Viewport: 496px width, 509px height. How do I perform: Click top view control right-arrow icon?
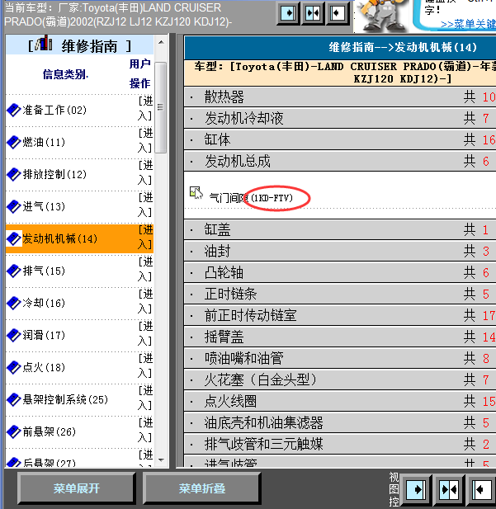tap(288, 14)
